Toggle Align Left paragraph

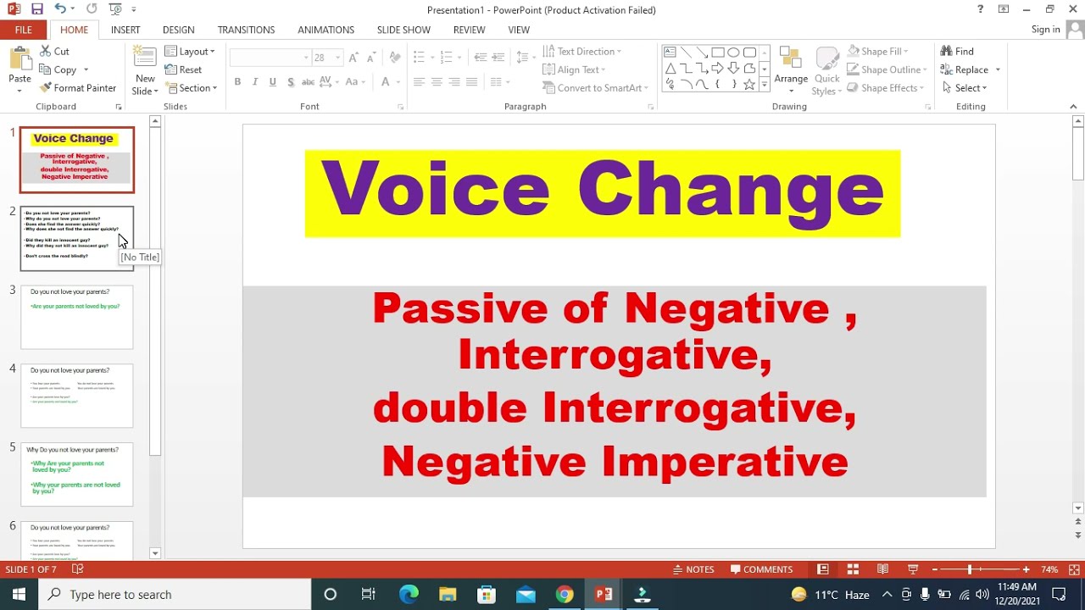click(x=419, y=82)
